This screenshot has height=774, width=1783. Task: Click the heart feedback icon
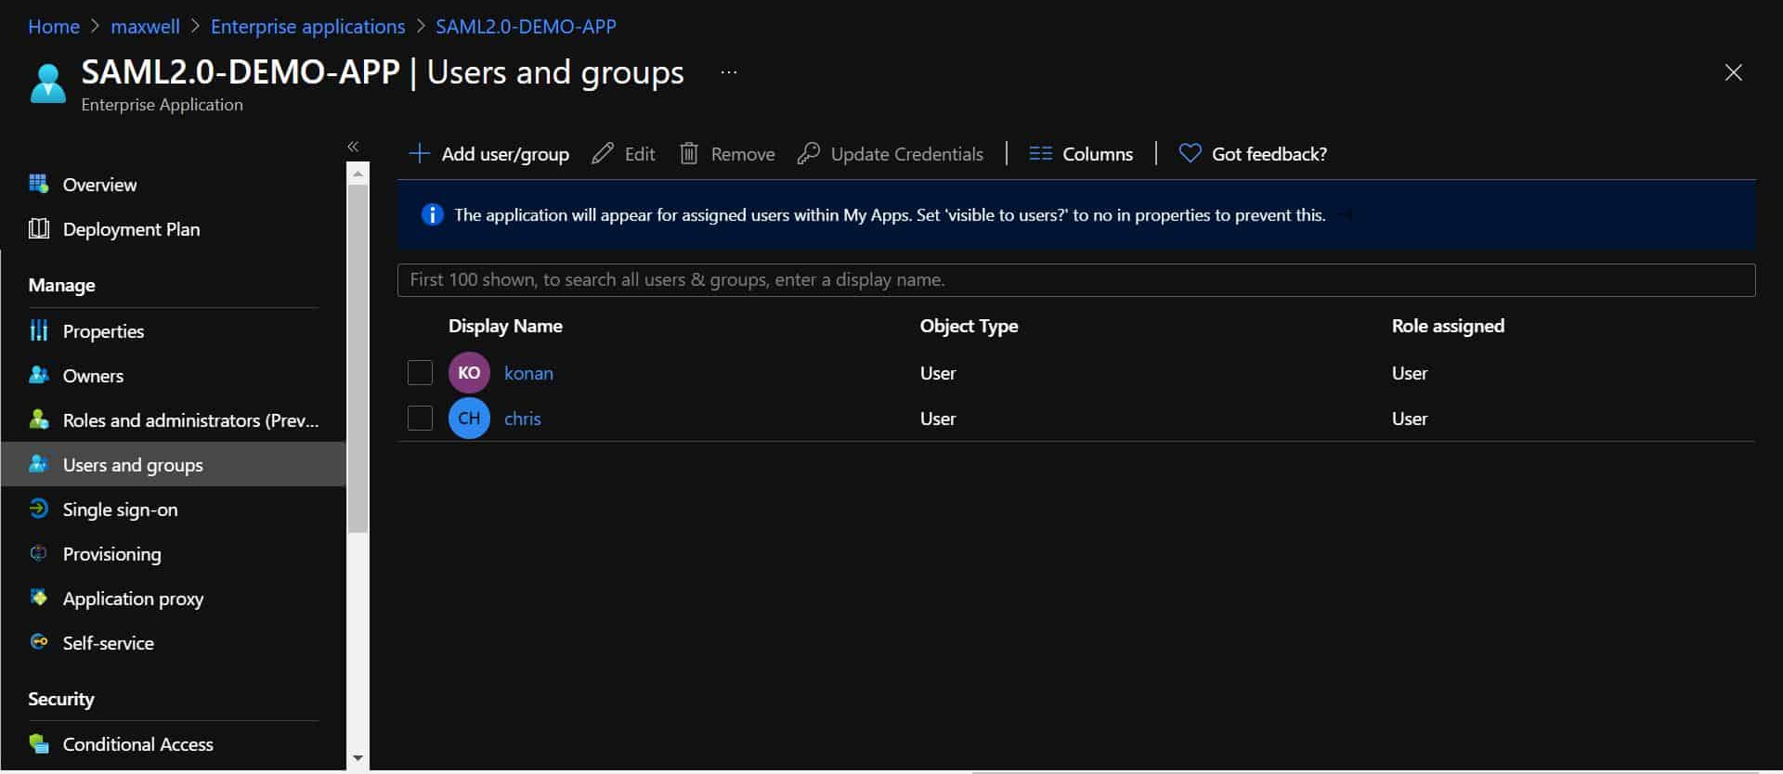(x=1190, y=153)
